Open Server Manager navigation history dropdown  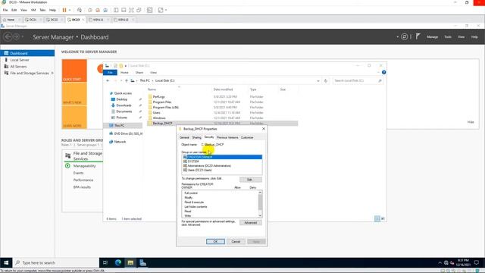coord(23,37)
